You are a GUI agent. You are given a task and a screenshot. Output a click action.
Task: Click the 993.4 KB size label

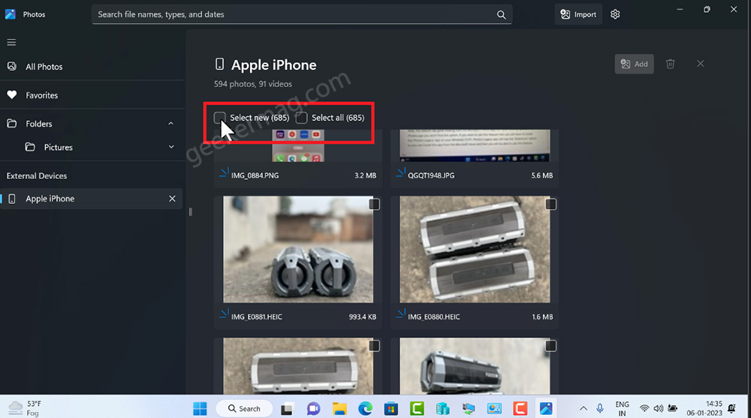tap(363, 317)
